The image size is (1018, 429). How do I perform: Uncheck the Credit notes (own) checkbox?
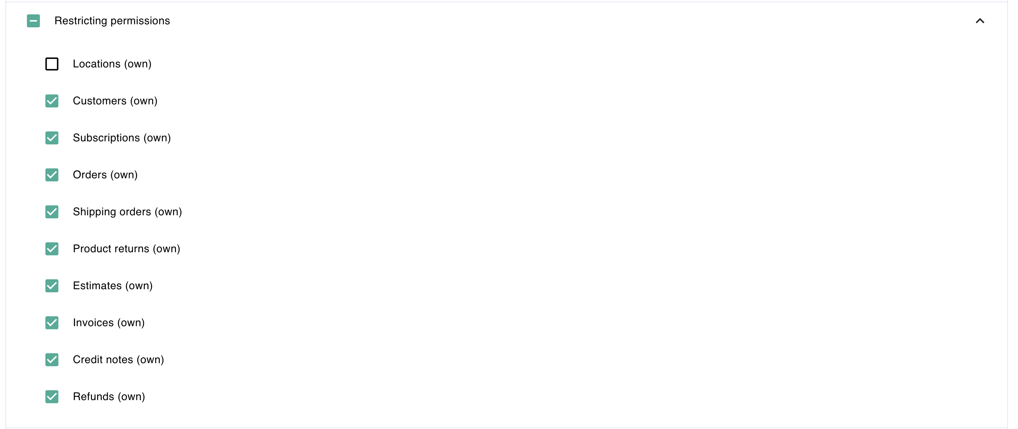coord(52,360)
